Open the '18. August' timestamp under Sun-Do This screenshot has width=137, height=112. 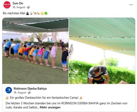[x=19, y=7]
